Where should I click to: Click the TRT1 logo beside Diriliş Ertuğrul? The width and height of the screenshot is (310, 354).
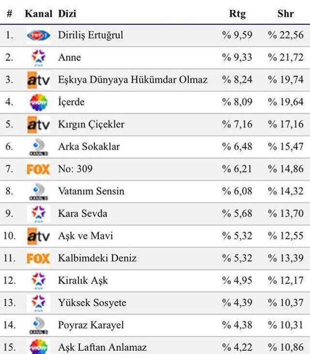click(x=38, y=35)
